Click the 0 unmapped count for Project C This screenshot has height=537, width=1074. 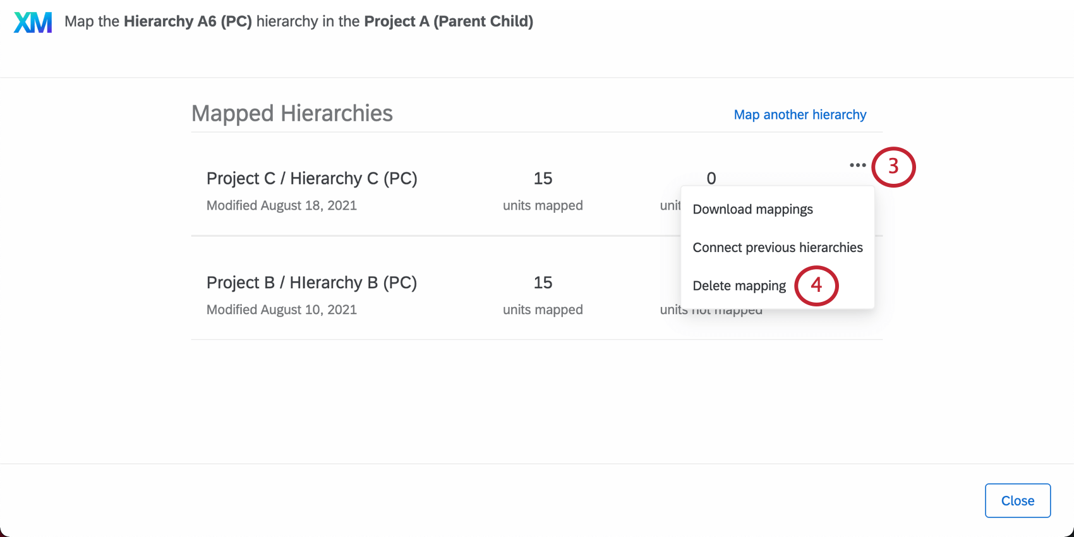pyautogui.click(x=711, y=179)
